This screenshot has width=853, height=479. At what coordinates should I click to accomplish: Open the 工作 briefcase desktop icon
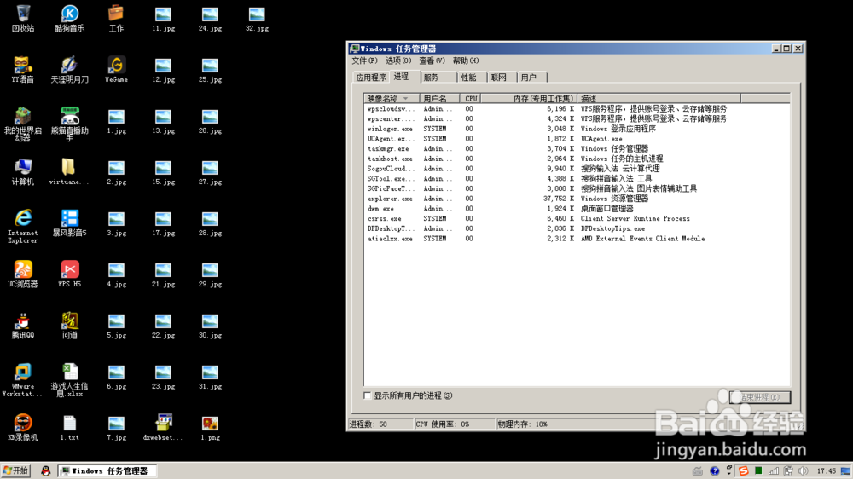click(x=116, y=19)
